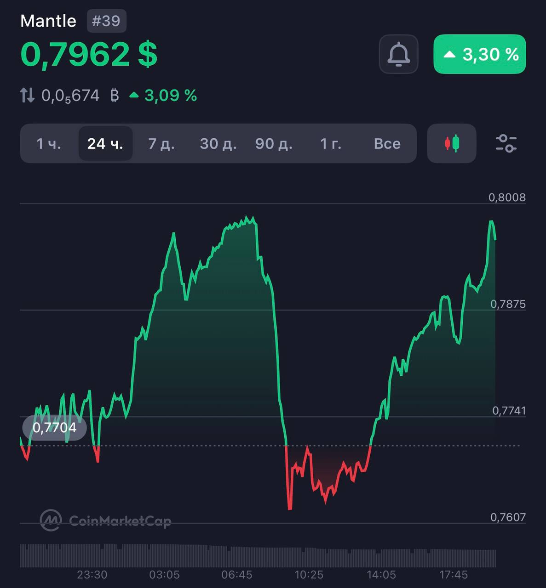Screen dimensions: 546x588
Task: Switch to candlestick chart view
Action: (451, 143)
